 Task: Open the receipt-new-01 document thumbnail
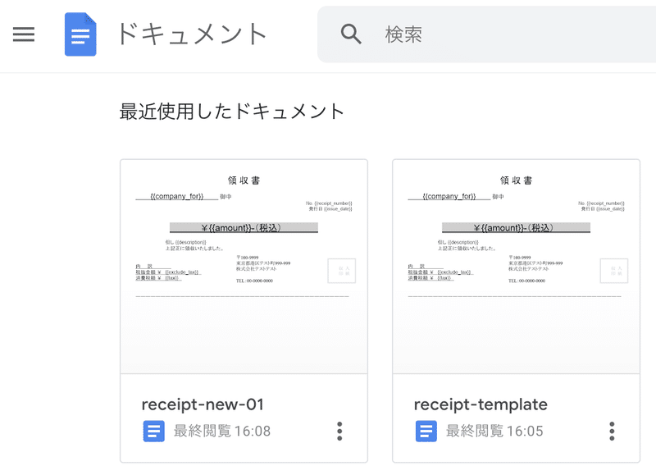coord(244,267)
